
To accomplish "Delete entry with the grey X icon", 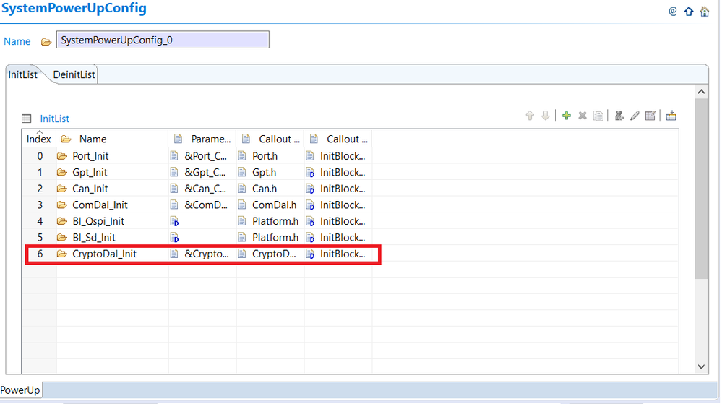I will (583, 116).
